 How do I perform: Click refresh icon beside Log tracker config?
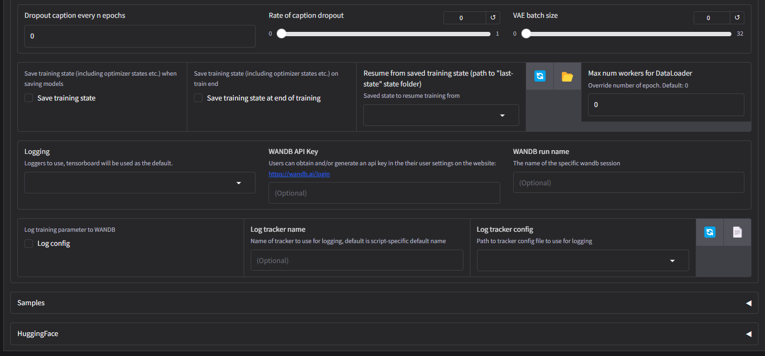click(709, 232)
